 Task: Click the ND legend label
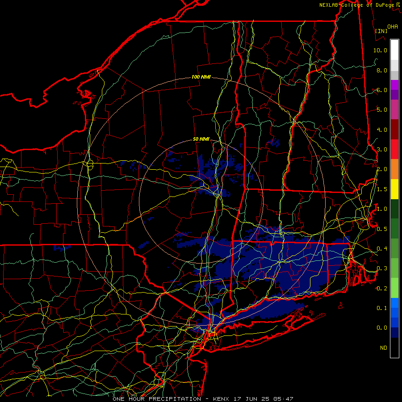click(x=384, y=348)
